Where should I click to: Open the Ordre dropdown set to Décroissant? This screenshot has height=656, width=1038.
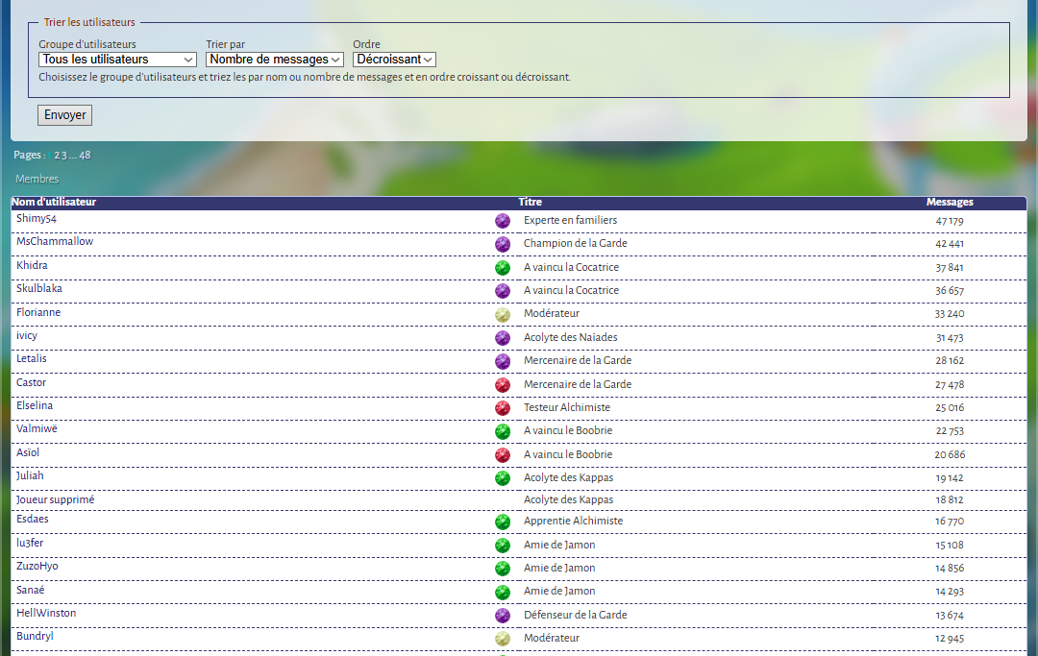395,60
